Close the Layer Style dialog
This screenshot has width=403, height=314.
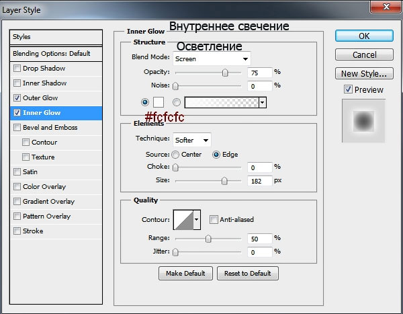(386, 7)
